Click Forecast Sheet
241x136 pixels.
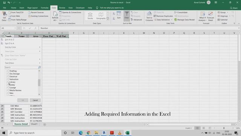pyautogui.click(x=210, y=16)
